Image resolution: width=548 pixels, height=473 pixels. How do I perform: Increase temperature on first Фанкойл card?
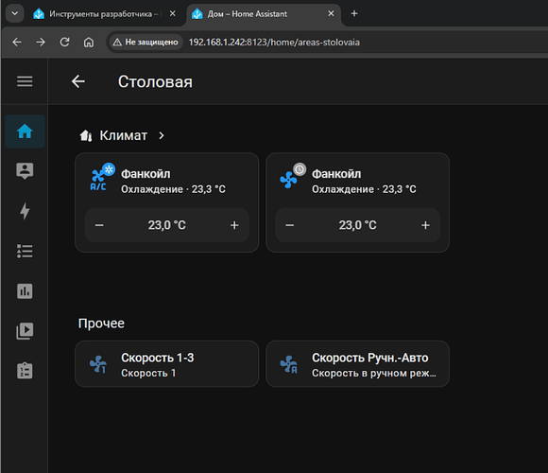point(234,225)
